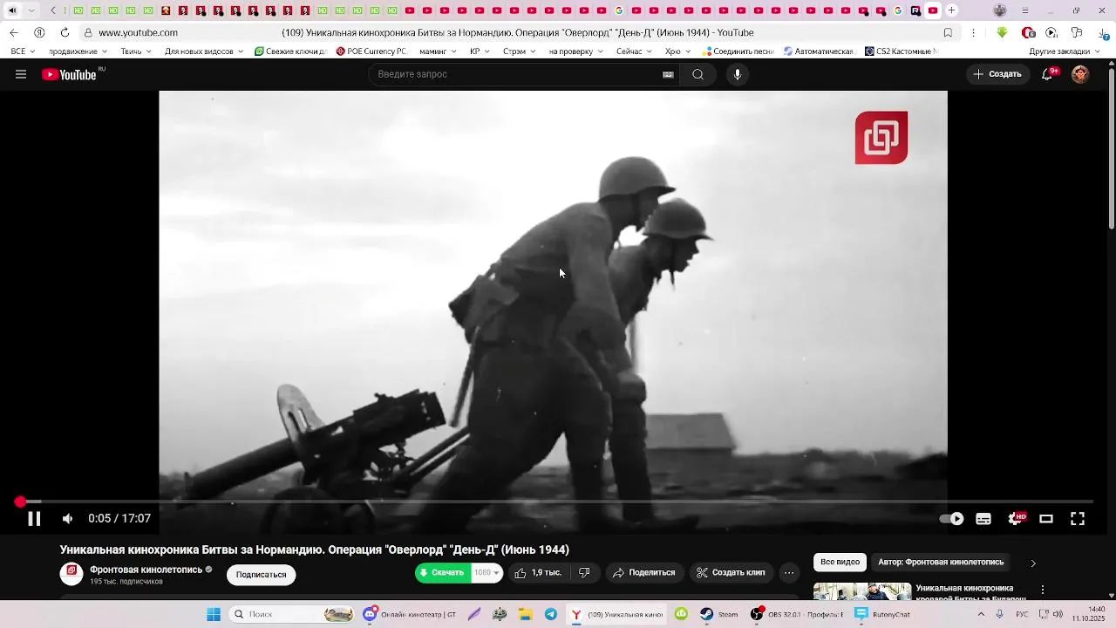Reload the current page

point(65,32)
